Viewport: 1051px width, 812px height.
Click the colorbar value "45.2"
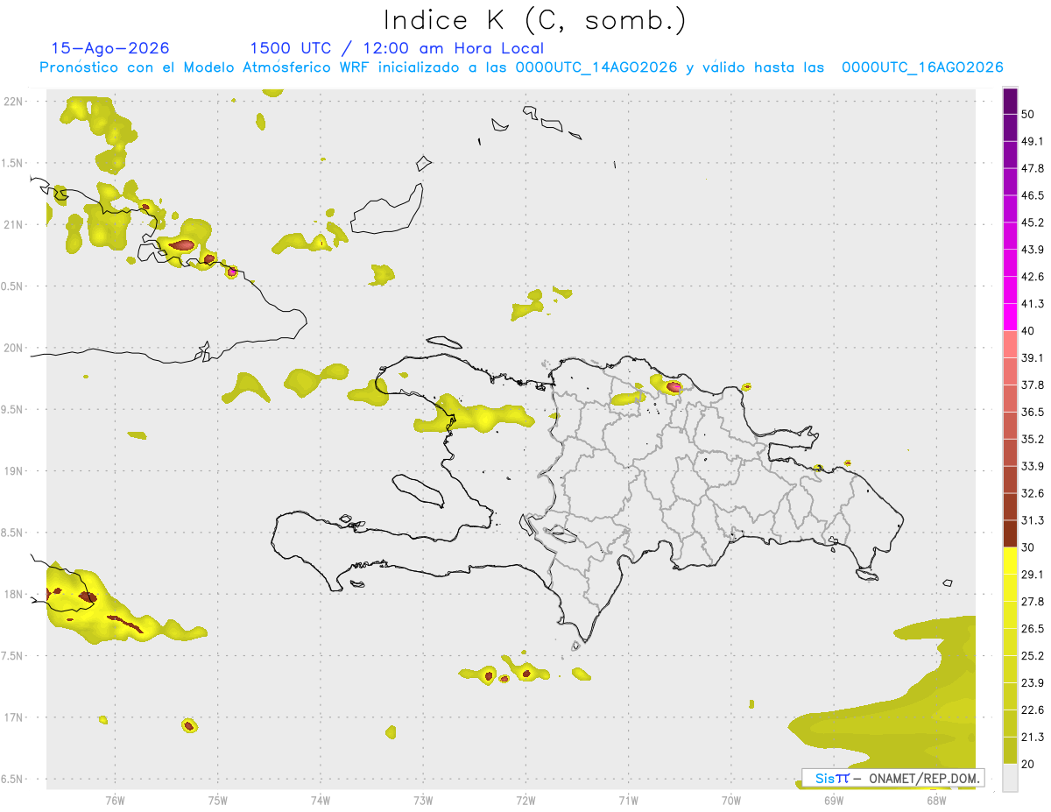tap(1033, 222)
